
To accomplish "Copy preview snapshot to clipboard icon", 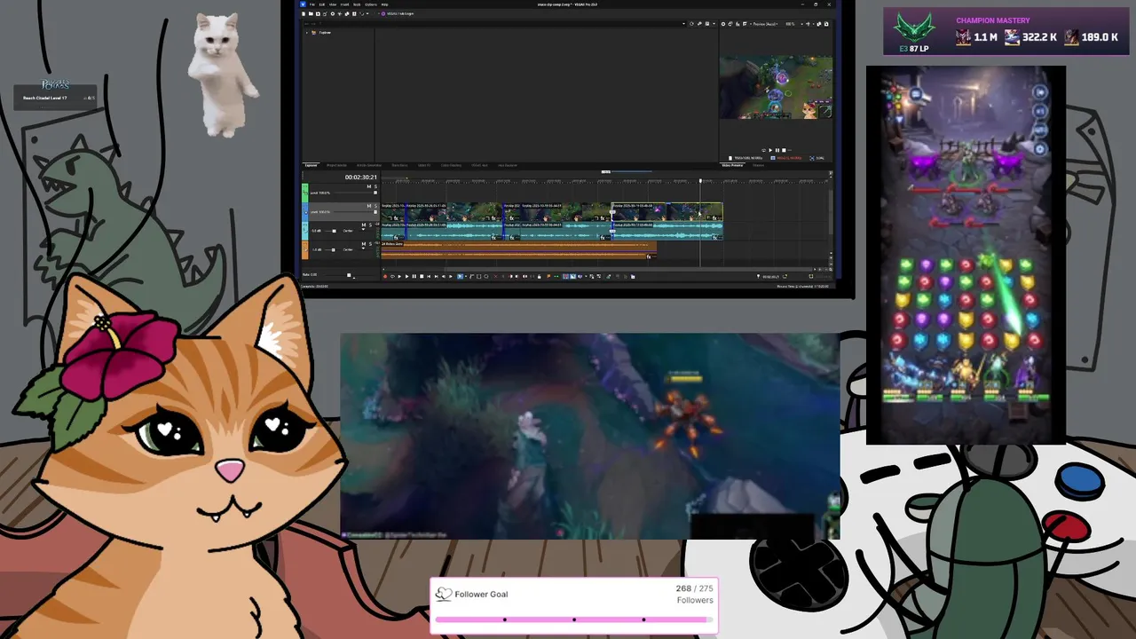I will (819, 24).
